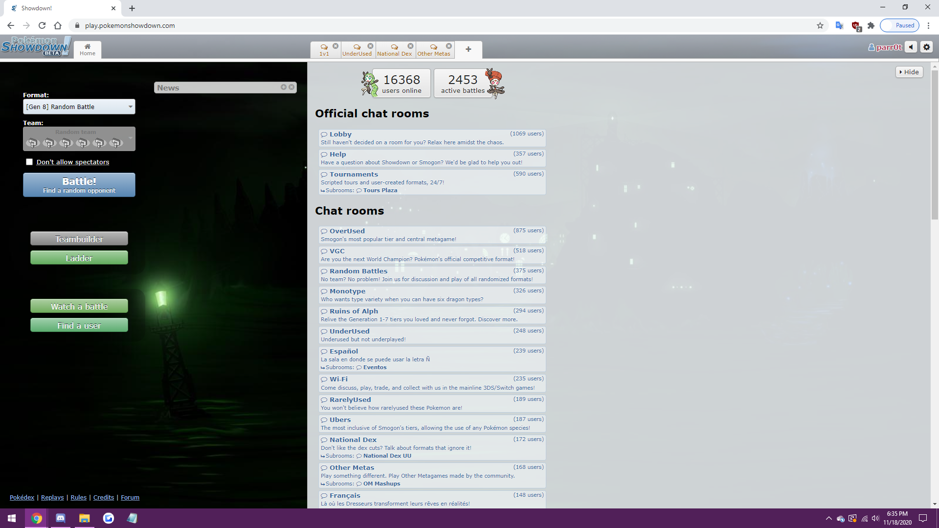Open the notification center in taskbar
This screenshot has height=528, width=939.
[x=923, y=518]
